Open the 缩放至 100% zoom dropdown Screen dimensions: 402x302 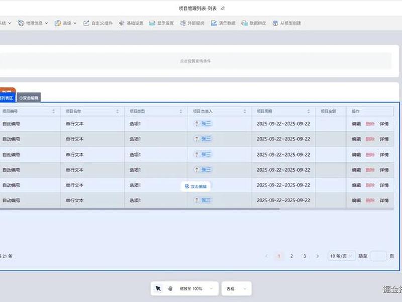196,289
